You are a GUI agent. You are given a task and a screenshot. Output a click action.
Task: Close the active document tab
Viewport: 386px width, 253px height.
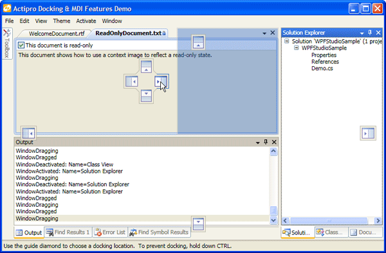[273, 33]
